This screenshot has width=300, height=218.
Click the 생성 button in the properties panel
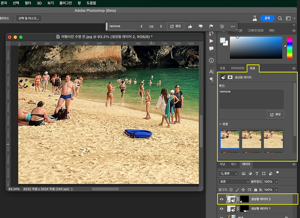(275, 114)
